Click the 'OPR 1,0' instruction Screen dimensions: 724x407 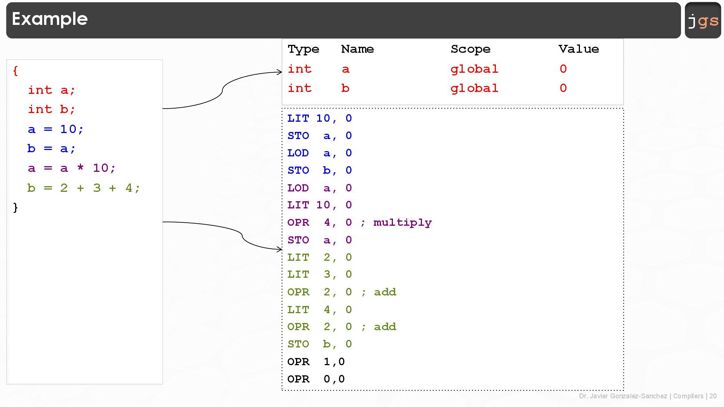coord(316,362)
